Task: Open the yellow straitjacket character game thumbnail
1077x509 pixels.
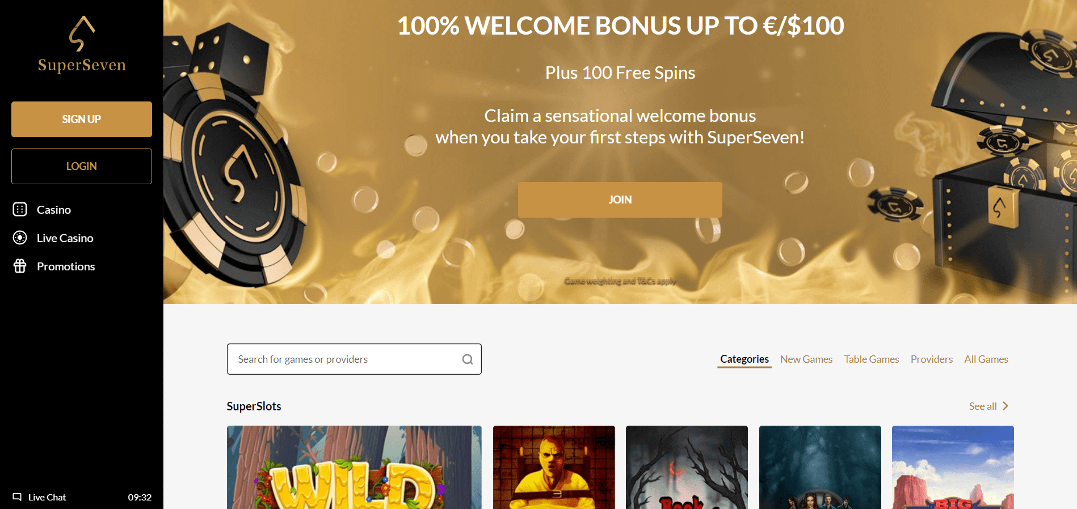Action: click(554, 468)
